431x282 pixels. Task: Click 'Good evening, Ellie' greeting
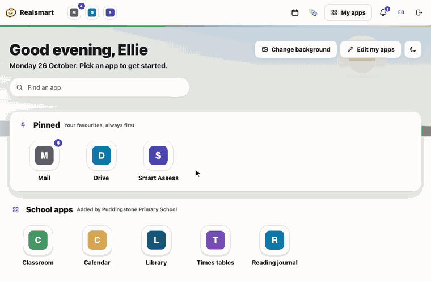(79, 50)
